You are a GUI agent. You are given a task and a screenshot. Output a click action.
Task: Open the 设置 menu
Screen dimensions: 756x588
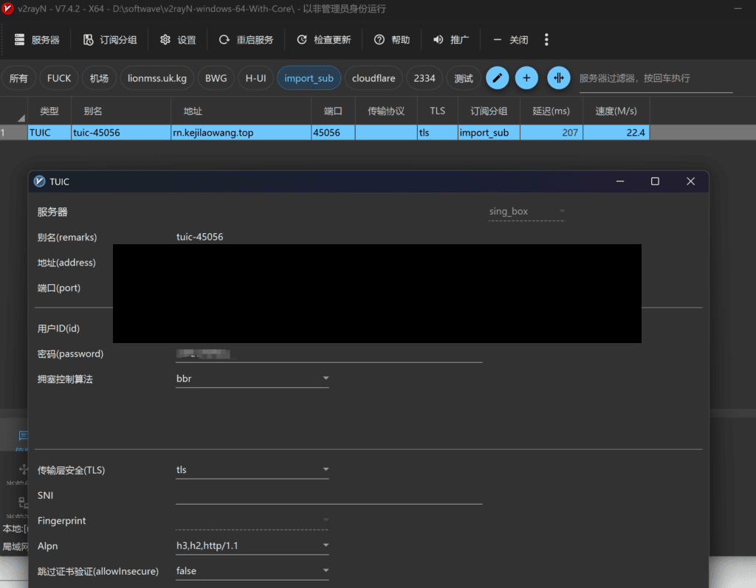click(x=178, y=40)
